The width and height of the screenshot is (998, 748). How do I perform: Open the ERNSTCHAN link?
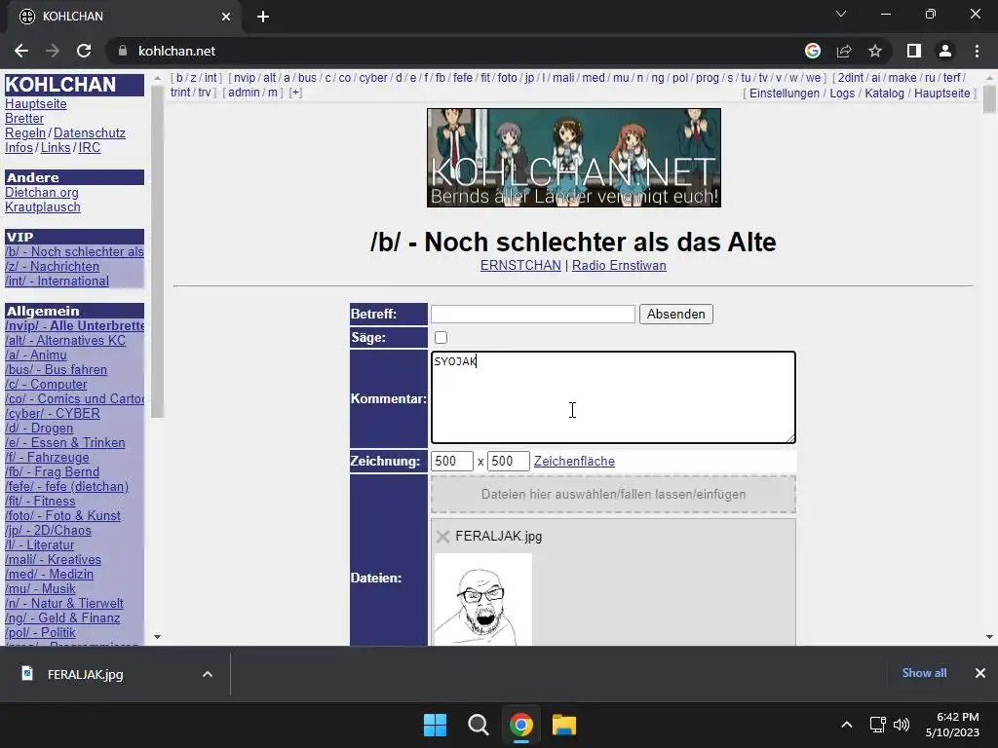click(x=520, y=265)
